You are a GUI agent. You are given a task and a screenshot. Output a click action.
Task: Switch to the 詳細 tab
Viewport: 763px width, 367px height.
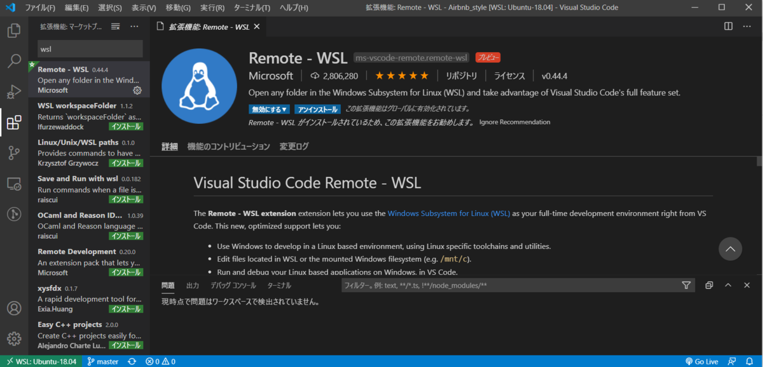click(170, 147)
